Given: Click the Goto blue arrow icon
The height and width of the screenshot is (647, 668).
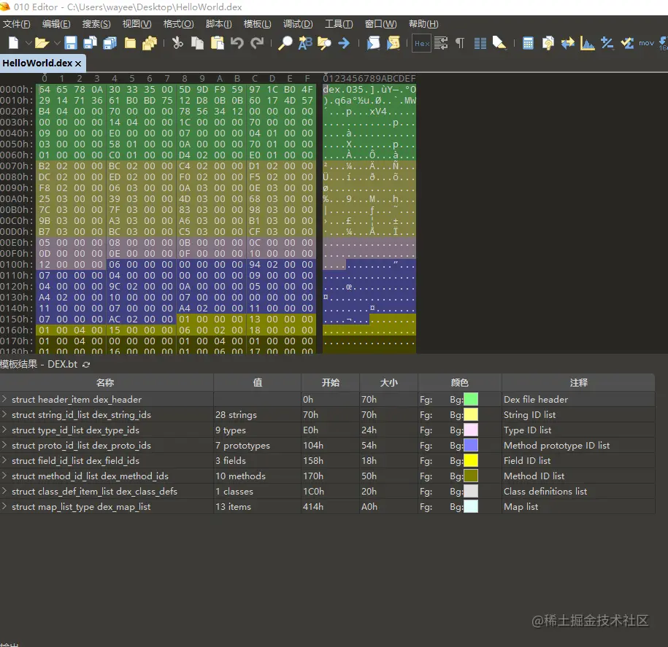Looking at the screenshot, I should point(344,43).
